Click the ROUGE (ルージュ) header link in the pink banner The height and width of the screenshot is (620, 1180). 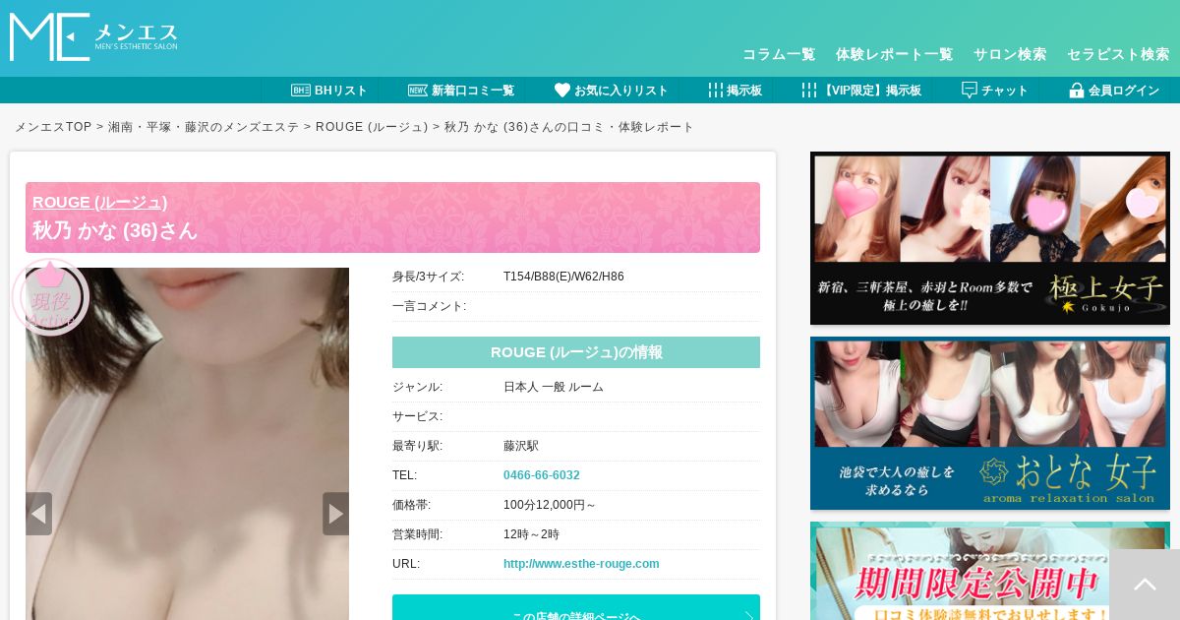click(x=99, y=202)
